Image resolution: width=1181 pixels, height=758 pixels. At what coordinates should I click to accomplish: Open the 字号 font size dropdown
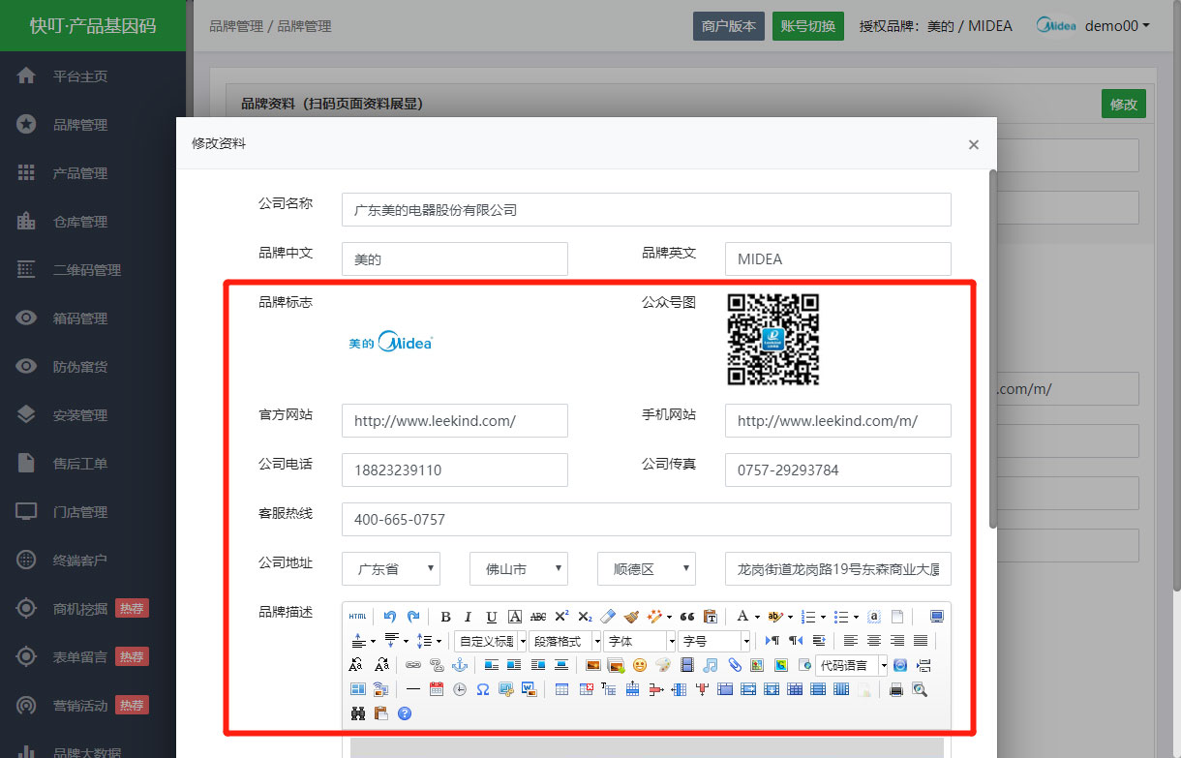[715, 641]
